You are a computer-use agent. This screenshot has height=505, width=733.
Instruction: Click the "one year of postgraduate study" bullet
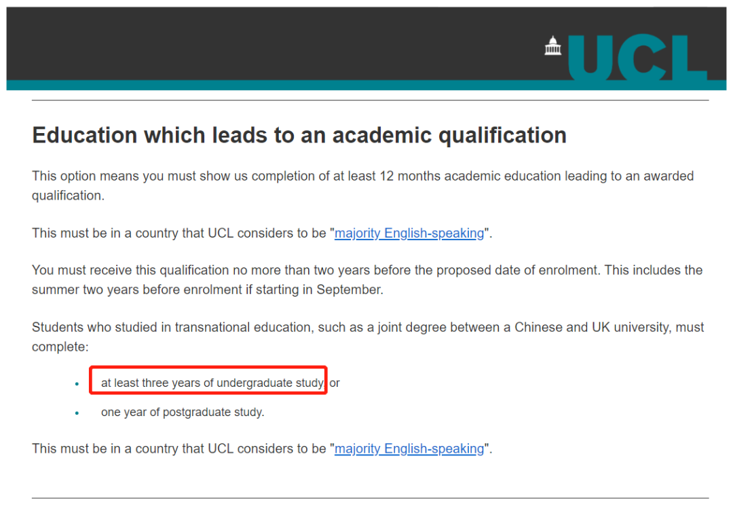click(183, 412)
